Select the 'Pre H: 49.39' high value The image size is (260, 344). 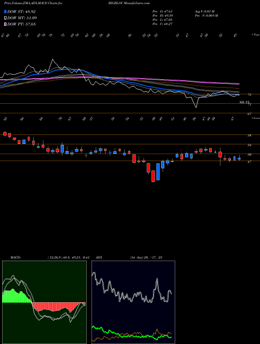(x=163, y=16)
